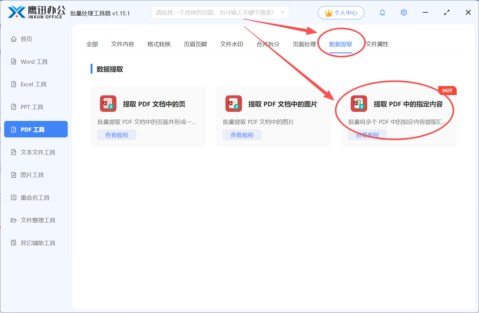This screenshot has width=479, height=313.
Task: Select PDF 工具 in the sidebar
Action: click(36, 129)
